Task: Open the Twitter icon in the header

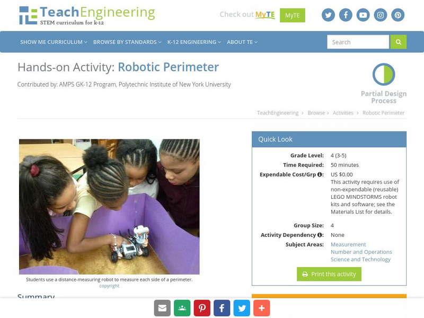Action: point(328,15)
